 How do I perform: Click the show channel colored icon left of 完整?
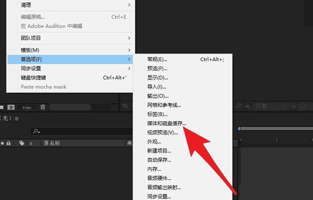point(248,106)
